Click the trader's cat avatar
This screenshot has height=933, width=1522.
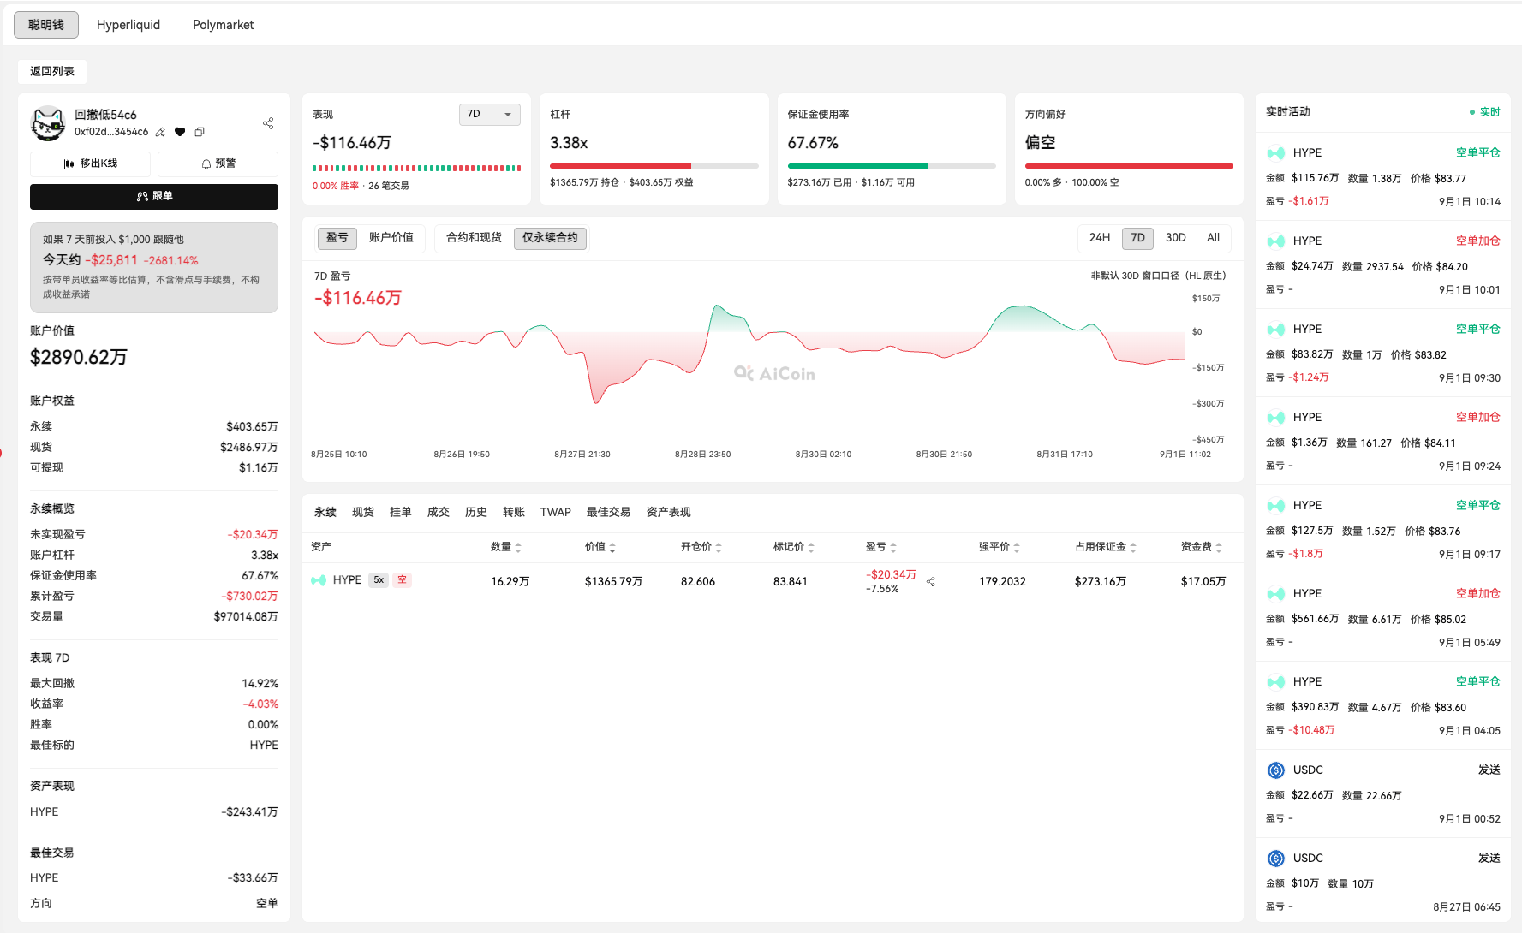(x=48, y=123)
